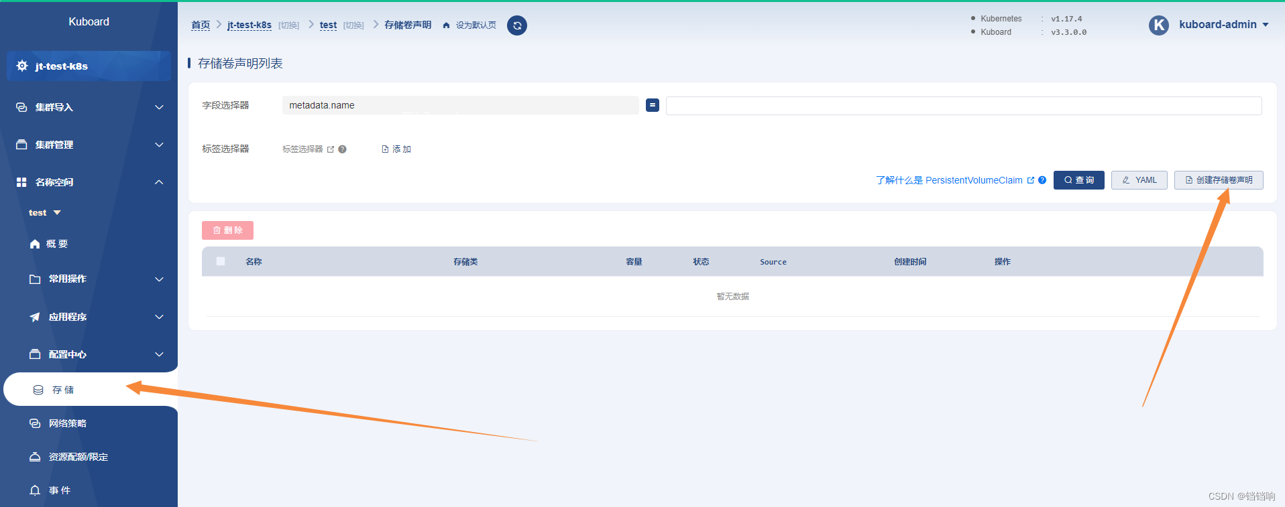The width and height of the screenshot is (1285, 507).
Task: Open the metadata.name field selector dropdown
Action: (x=461, y=105)
